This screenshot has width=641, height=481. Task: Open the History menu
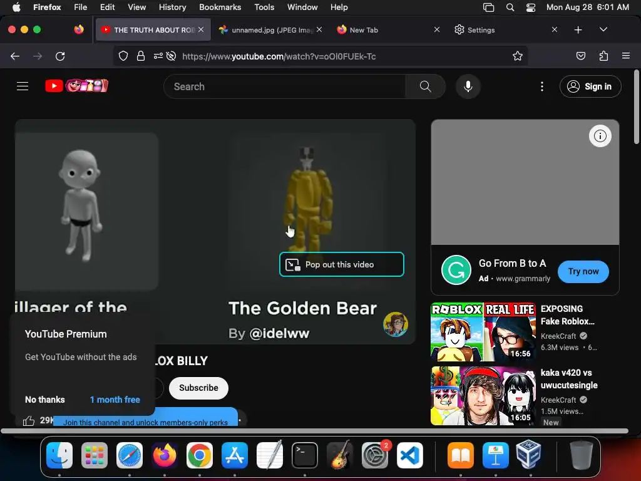(x=172, y=8)
